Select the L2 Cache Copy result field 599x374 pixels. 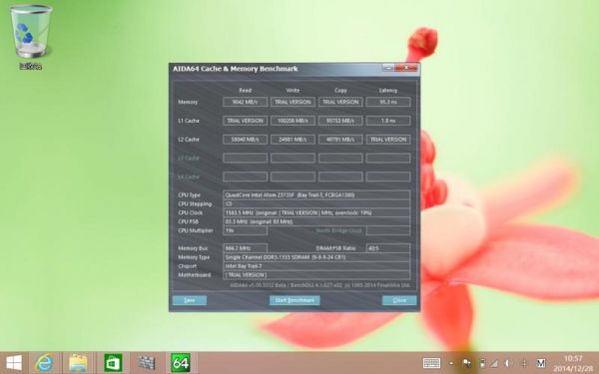(340, 140)
